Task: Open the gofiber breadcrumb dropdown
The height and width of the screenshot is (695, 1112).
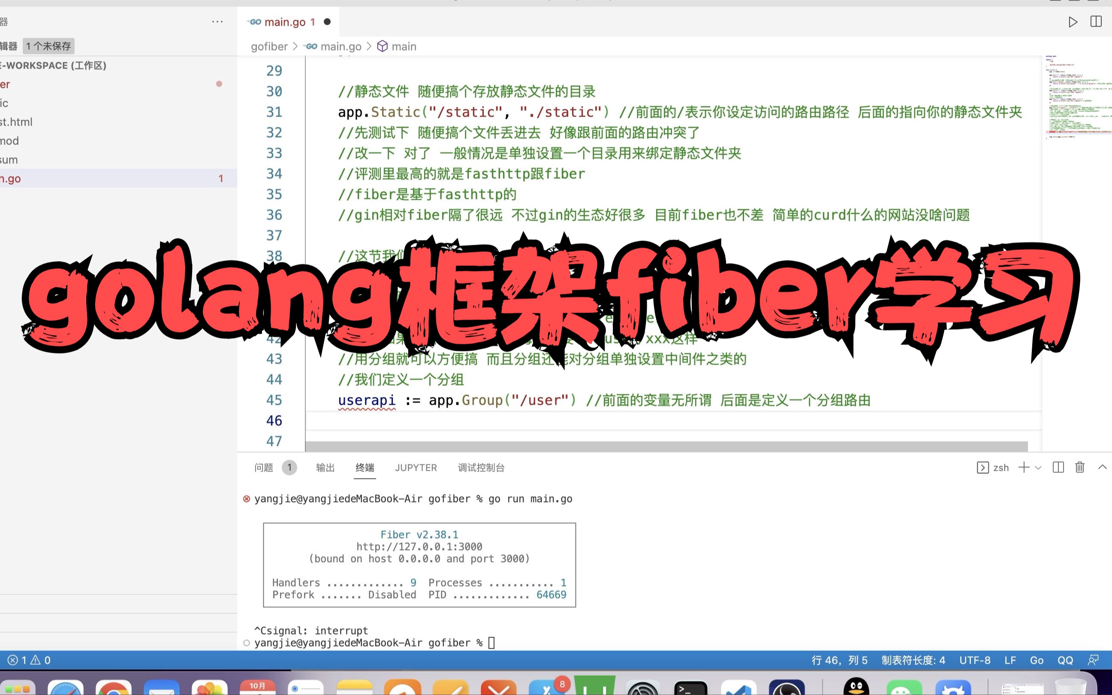Action: pyautogui.click(x=269, y=46)
